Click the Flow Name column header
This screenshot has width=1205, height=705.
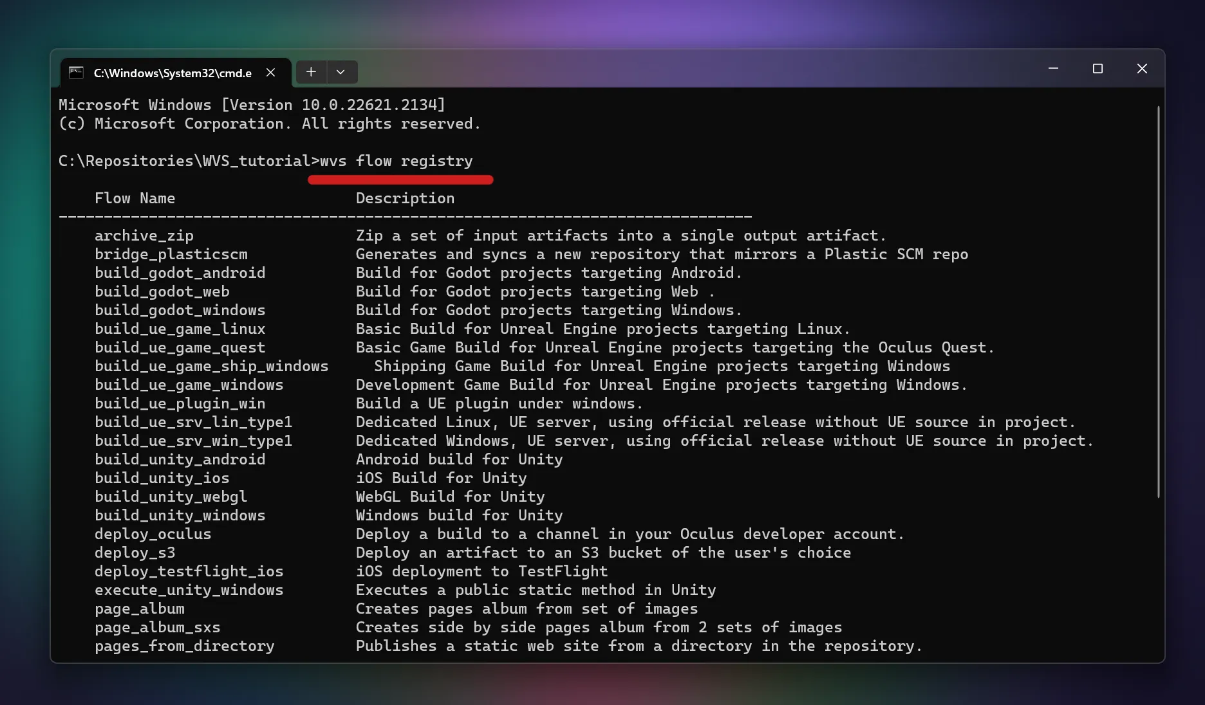click(135, 198)
